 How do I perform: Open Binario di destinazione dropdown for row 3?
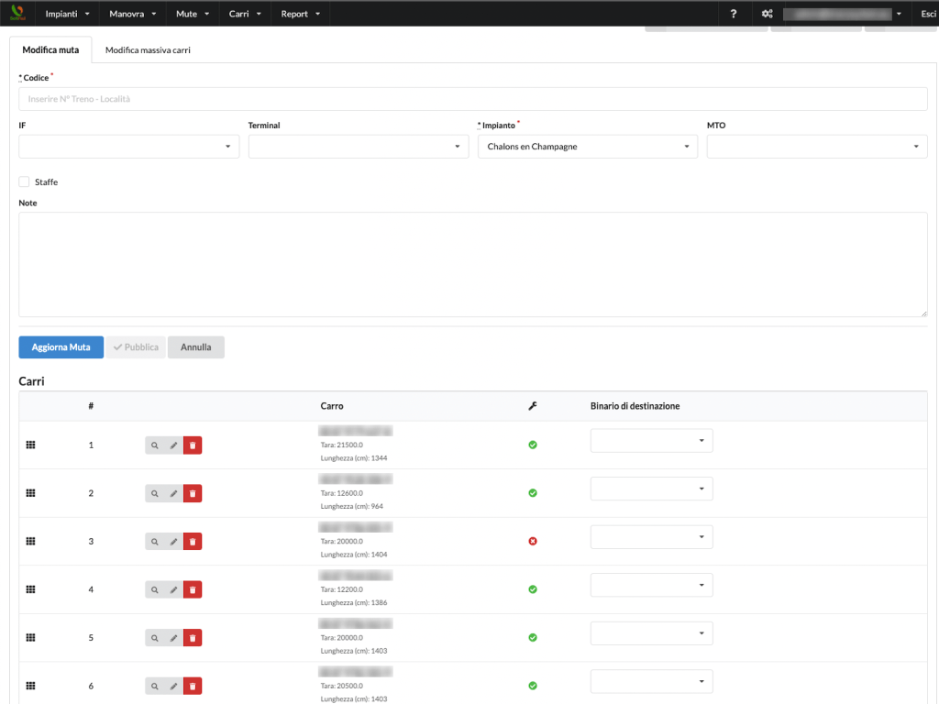(x=652, y=537)
